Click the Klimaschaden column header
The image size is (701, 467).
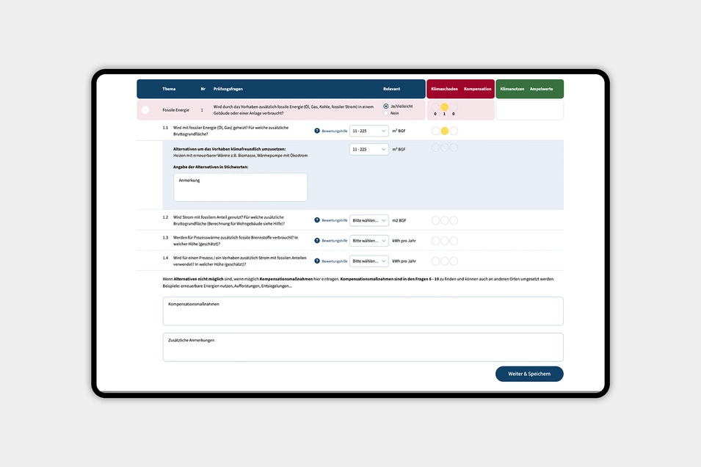(x=444, y=89)
